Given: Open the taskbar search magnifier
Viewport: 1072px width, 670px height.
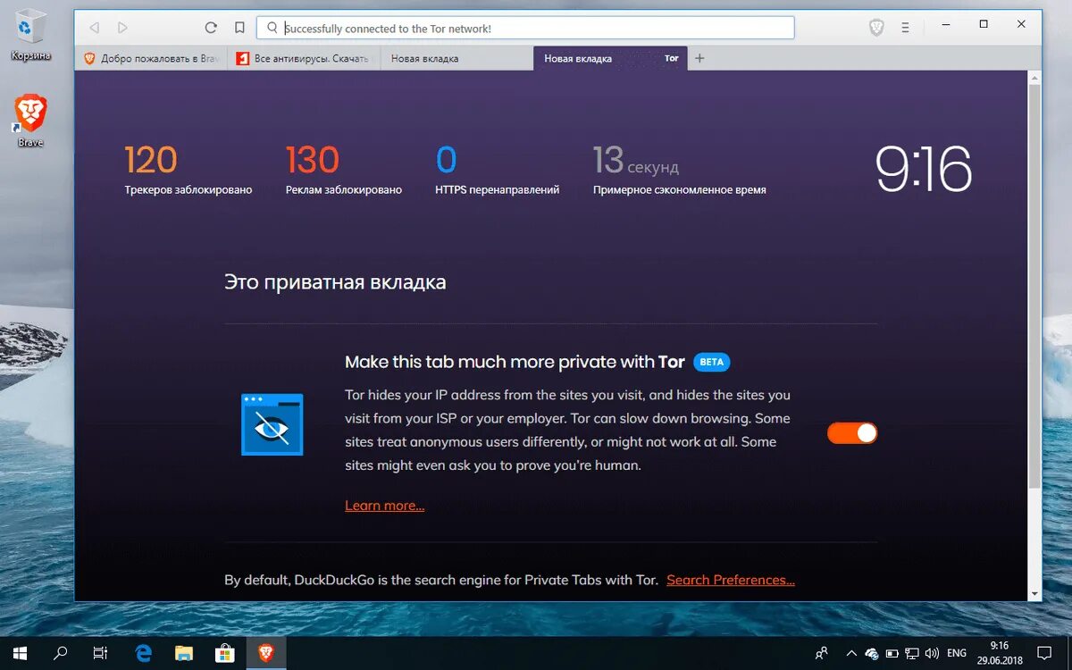Looking at the screenshot, I should click(61, 653).
